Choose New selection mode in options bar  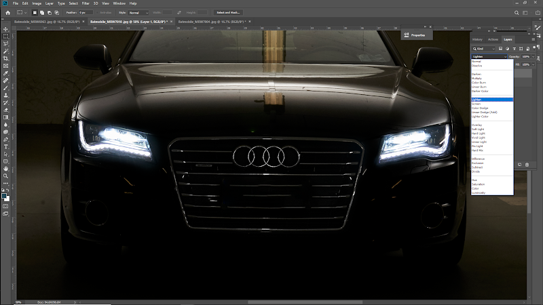(35, 12)
